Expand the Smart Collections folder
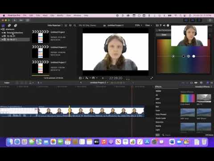 tap(2, 33)
